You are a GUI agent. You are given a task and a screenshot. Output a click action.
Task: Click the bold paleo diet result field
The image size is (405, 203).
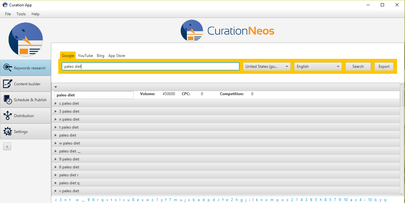click(94, 95)
